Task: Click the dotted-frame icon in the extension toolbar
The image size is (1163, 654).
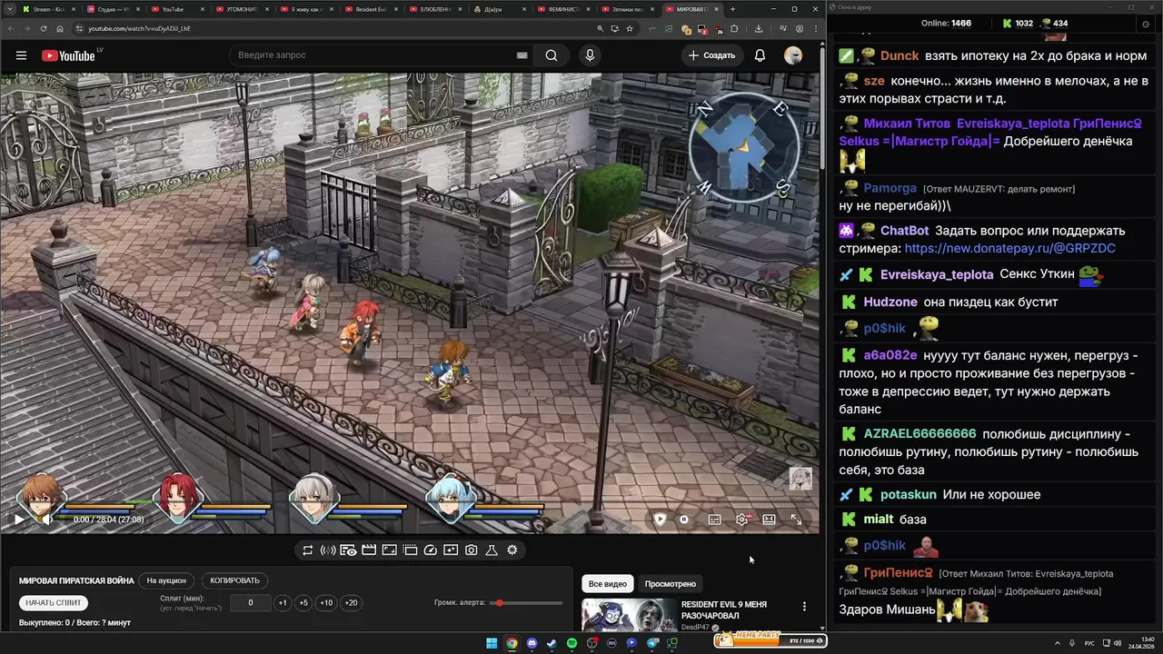Action: [x=410, y=550]
